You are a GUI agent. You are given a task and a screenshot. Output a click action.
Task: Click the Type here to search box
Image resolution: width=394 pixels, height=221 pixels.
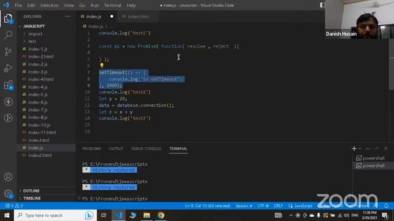[55, 215]
